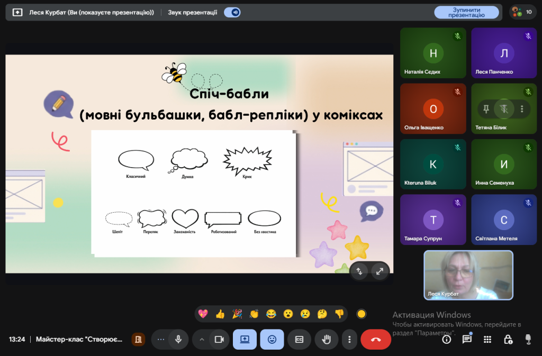Open microphone audio settings ellipsis
Image resolution: width=542 pixels, height=356 pixels.
click(161, 340)
